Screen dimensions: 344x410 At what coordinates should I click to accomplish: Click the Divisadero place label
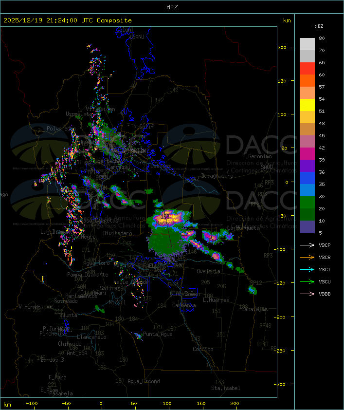click(x=117, y=233)
